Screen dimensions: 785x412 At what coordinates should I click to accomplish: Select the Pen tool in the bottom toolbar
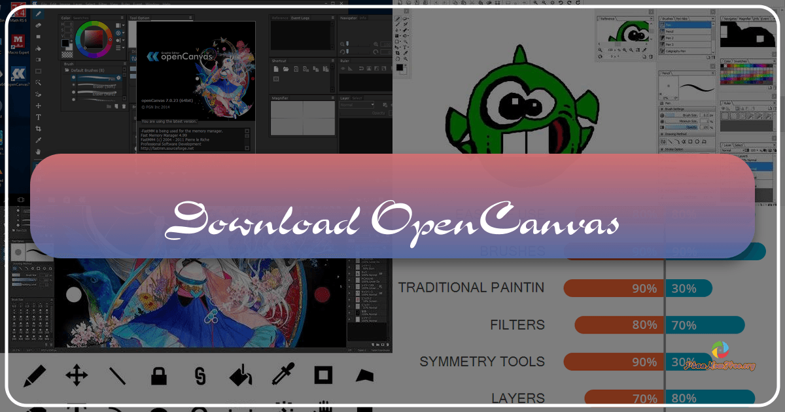(x=36, y=375)
